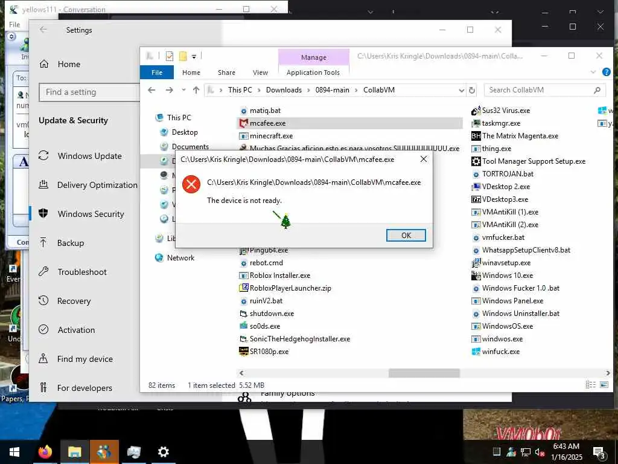
Task: Select SR1080p.exe file icon
Action: [244, 351]
